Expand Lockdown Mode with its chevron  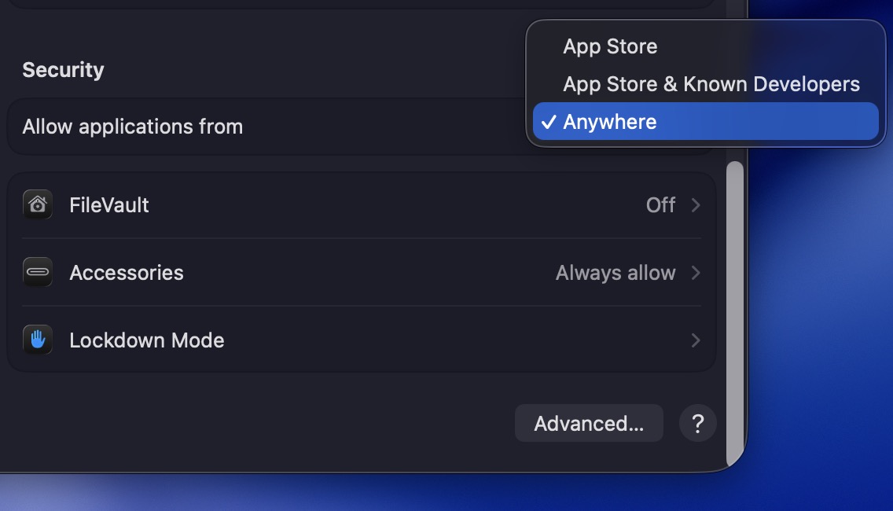pos(695,340)
